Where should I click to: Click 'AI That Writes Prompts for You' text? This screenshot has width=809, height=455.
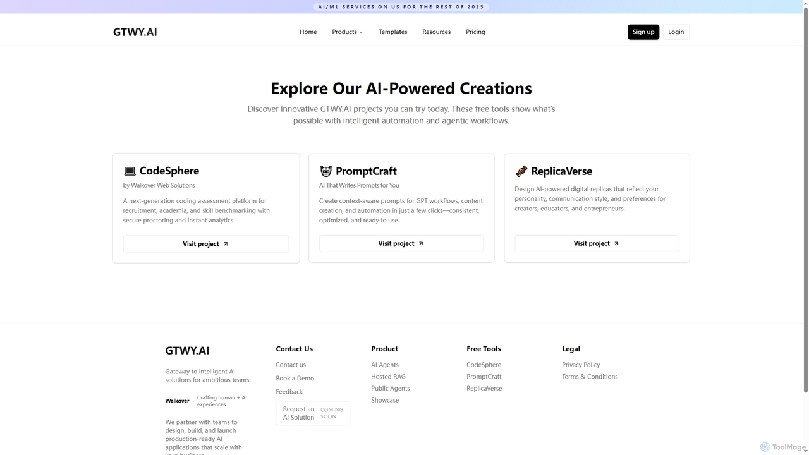pyautogui.click(x=359, y=185)
